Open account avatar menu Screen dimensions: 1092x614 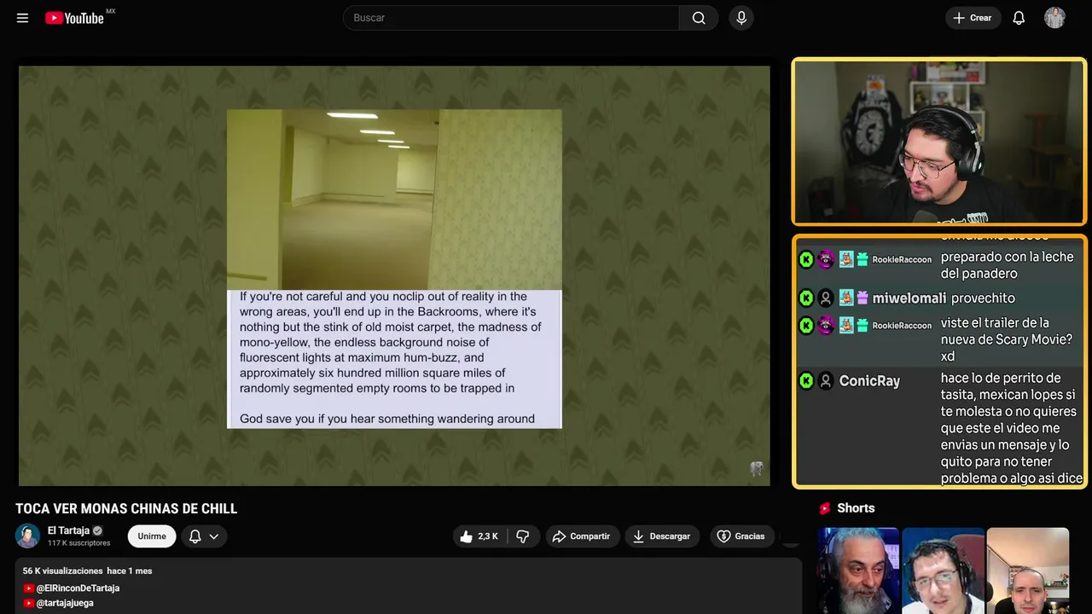pos(1054,18)
